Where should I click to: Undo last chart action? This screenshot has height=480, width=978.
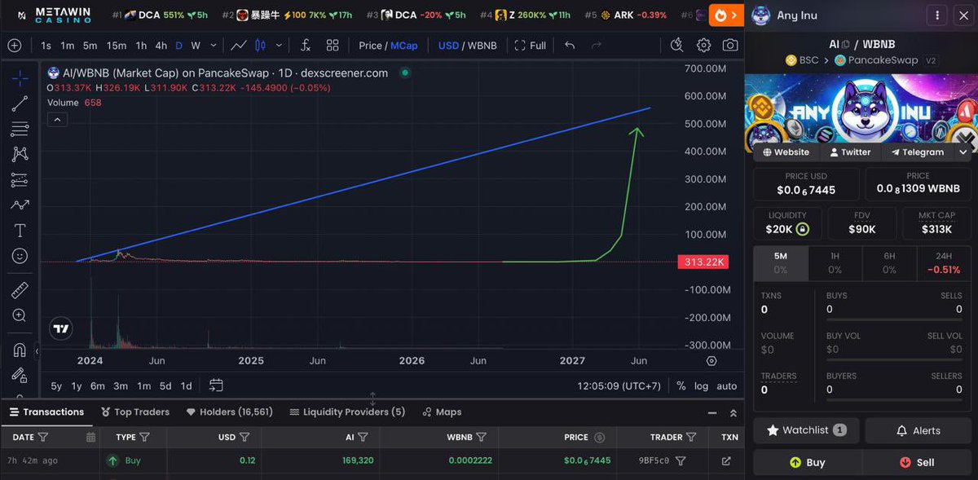(570, 46)
